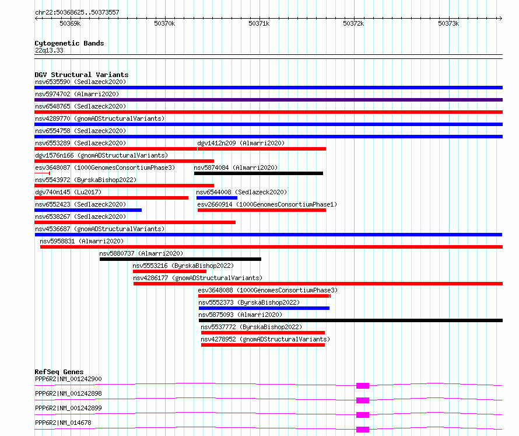Open esv2660914 (1000GenomesConsortiumPhase1) variant label
The image size is (519, 436).
(267, 204)
